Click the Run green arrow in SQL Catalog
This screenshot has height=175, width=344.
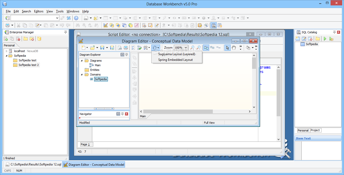click(325, 39)
